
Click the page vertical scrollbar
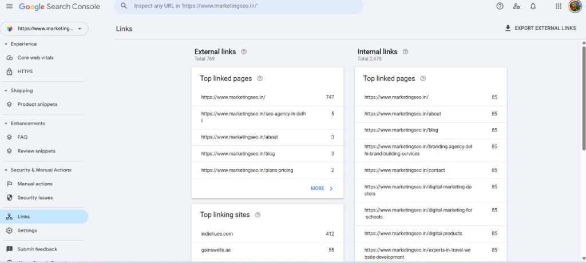tap(584, 98)
